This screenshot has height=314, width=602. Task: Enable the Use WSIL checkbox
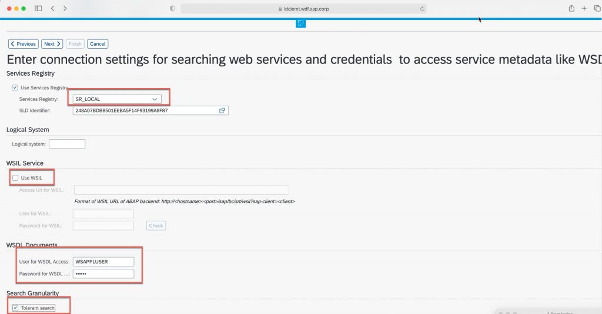point(15,178)
